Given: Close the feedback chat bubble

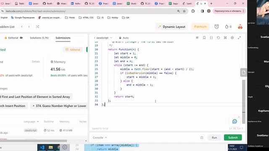Looking at the screenshot, I should tap(239, 117).
